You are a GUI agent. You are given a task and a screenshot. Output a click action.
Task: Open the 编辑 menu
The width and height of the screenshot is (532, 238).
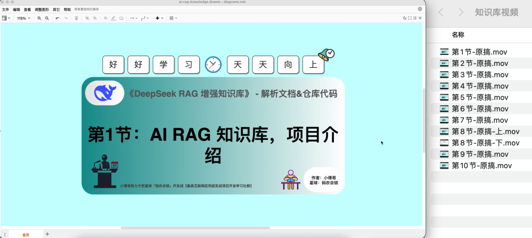[16, 9]
